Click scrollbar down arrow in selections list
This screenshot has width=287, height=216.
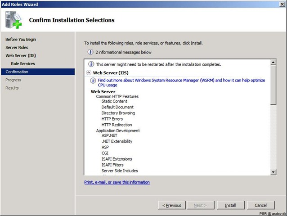tap(273, 172)
